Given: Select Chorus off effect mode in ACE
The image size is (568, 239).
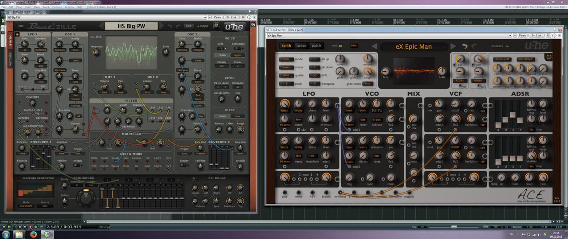Looking at the screenshot, I should pos(502,59).
